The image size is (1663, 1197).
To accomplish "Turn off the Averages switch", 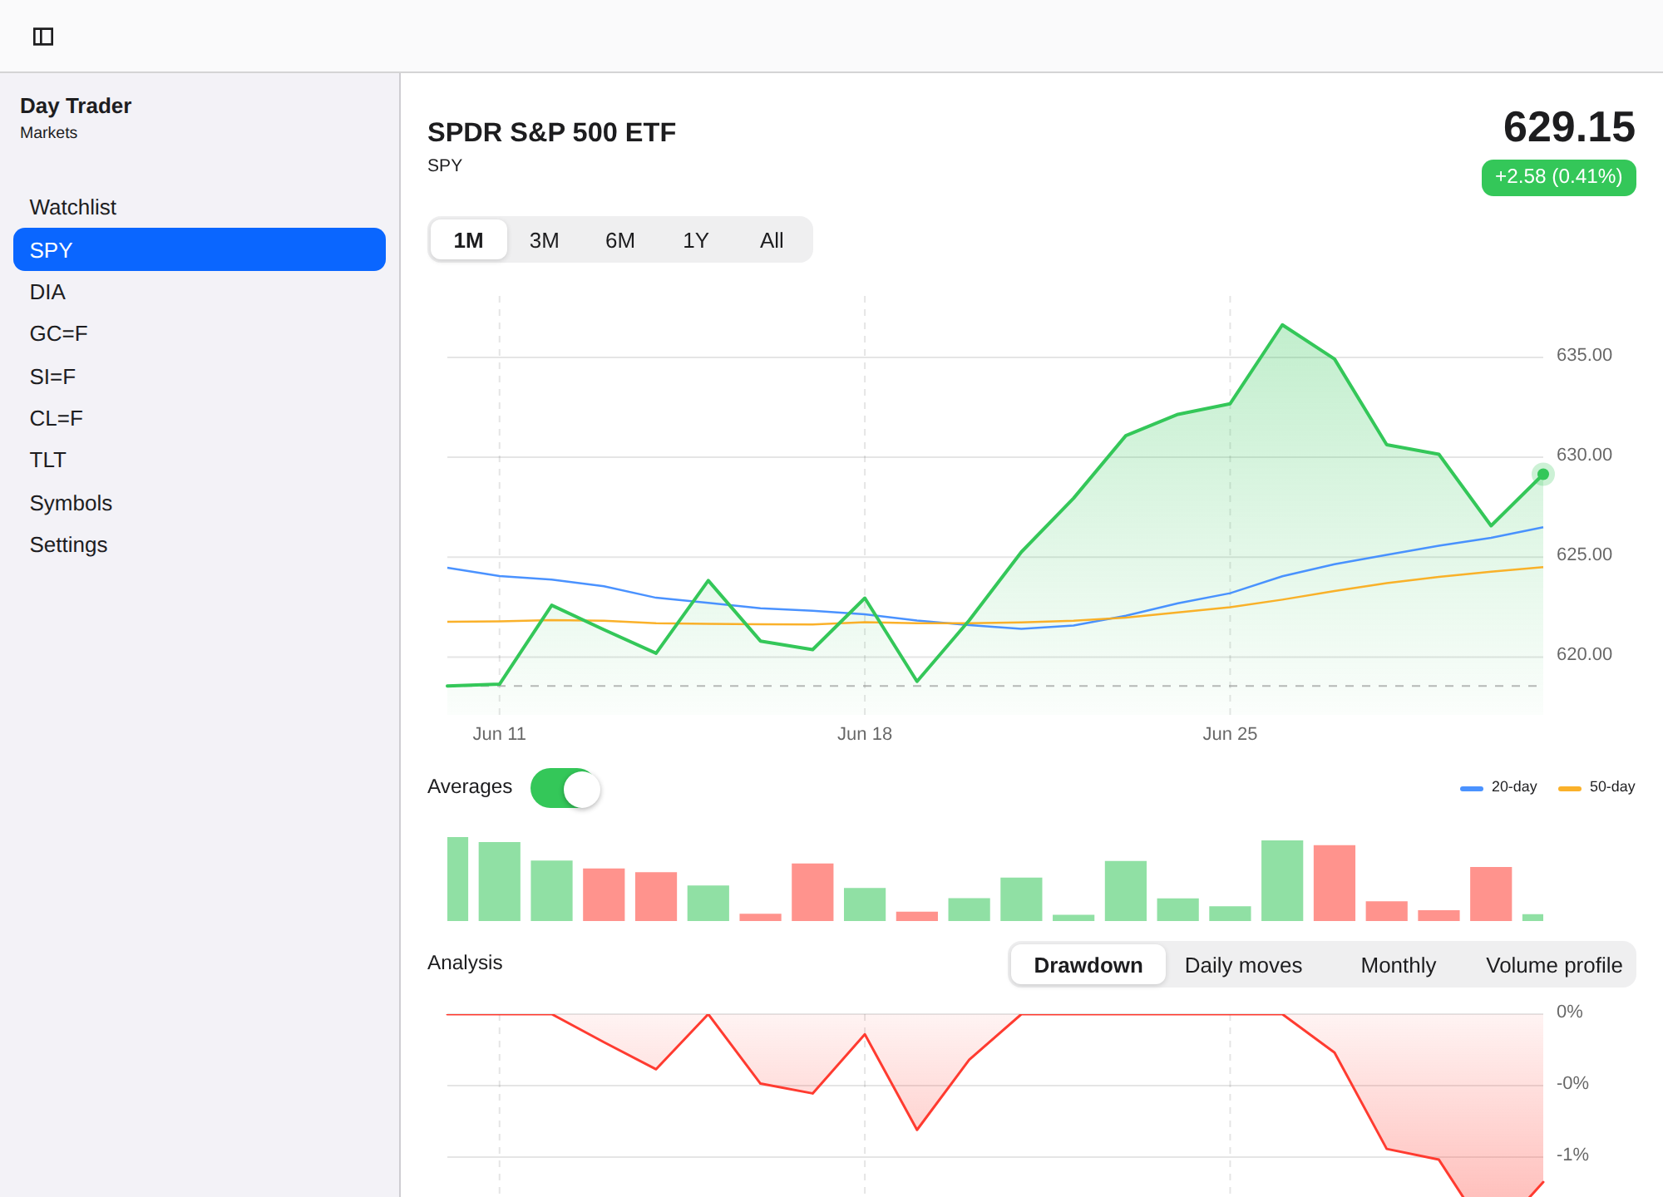I will (565, 788).
